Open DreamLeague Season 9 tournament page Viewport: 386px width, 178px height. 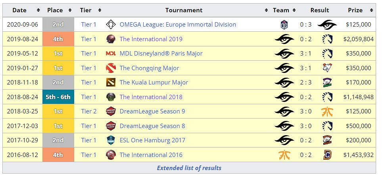pos(152,111)
